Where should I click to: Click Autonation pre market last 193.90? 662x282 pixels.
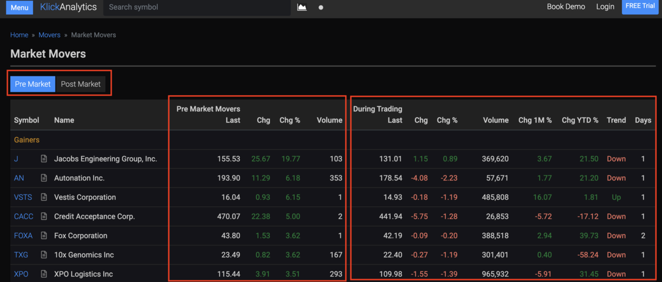229,178
